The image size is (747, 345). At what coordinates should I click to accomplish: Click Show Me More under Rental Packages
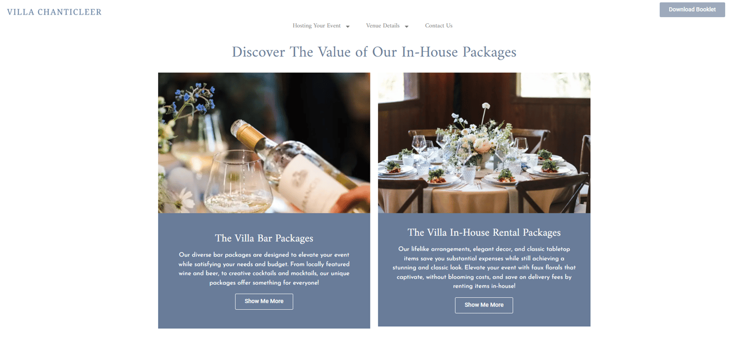[x=484, y=305]
